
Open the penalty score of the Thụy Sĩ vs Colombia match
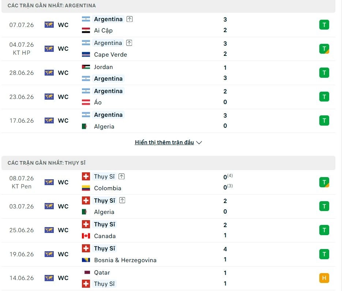point(228,182)
